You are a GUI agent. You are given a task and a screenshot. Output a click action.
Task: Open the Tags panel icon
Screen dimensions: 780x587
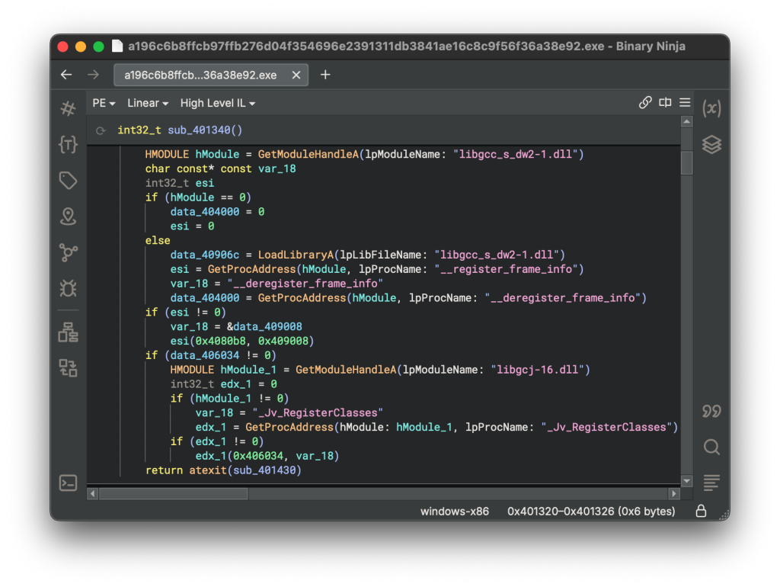[68, 181]
